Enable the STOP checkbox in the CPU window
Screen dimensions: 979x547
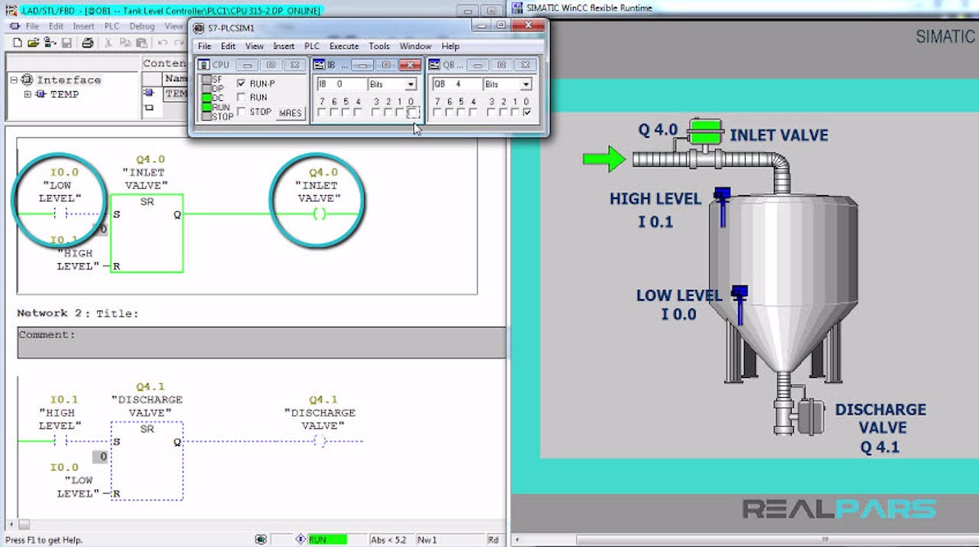242,111
